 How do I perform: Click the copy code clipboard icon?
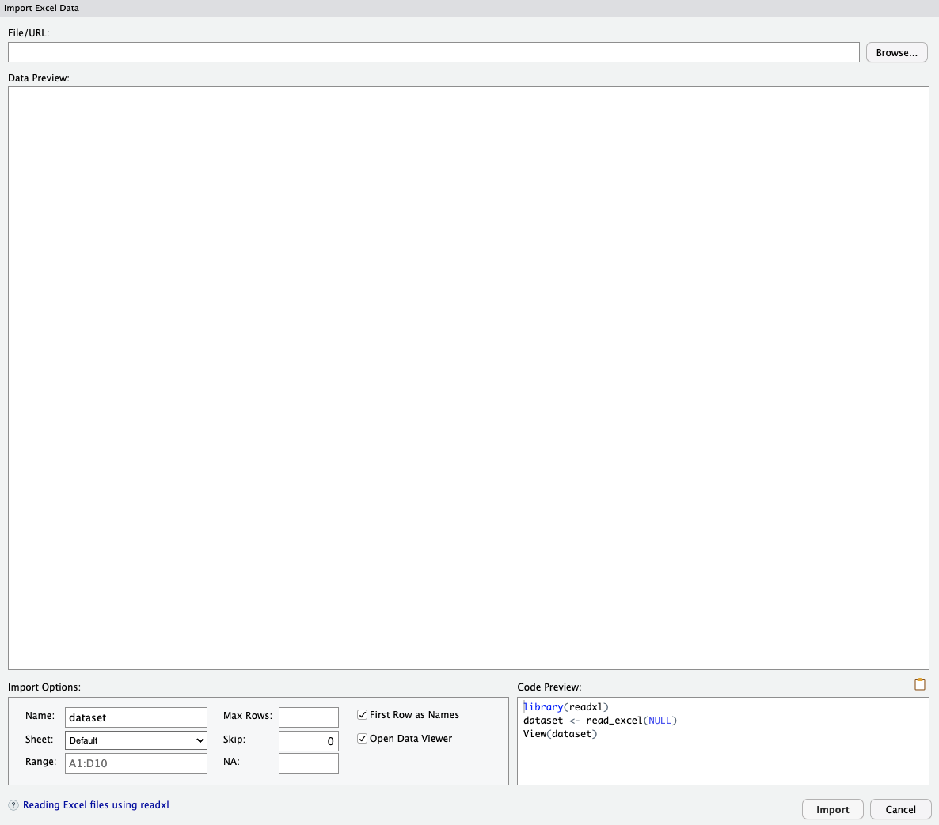click(919, 684)
